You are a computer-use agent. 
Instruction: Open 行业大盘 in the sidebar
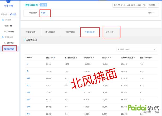(x=8, y=26)
